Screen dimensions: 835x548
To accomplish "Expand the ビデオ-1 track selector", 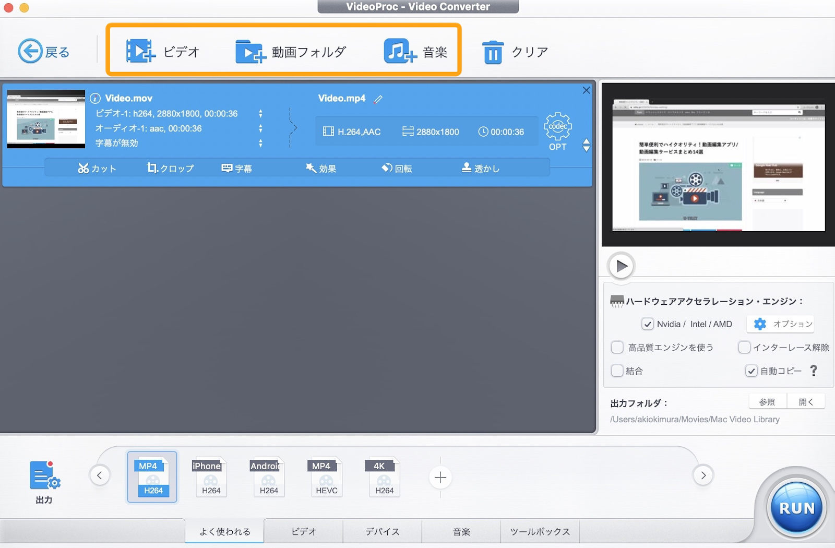I will [x=260, y=114].
